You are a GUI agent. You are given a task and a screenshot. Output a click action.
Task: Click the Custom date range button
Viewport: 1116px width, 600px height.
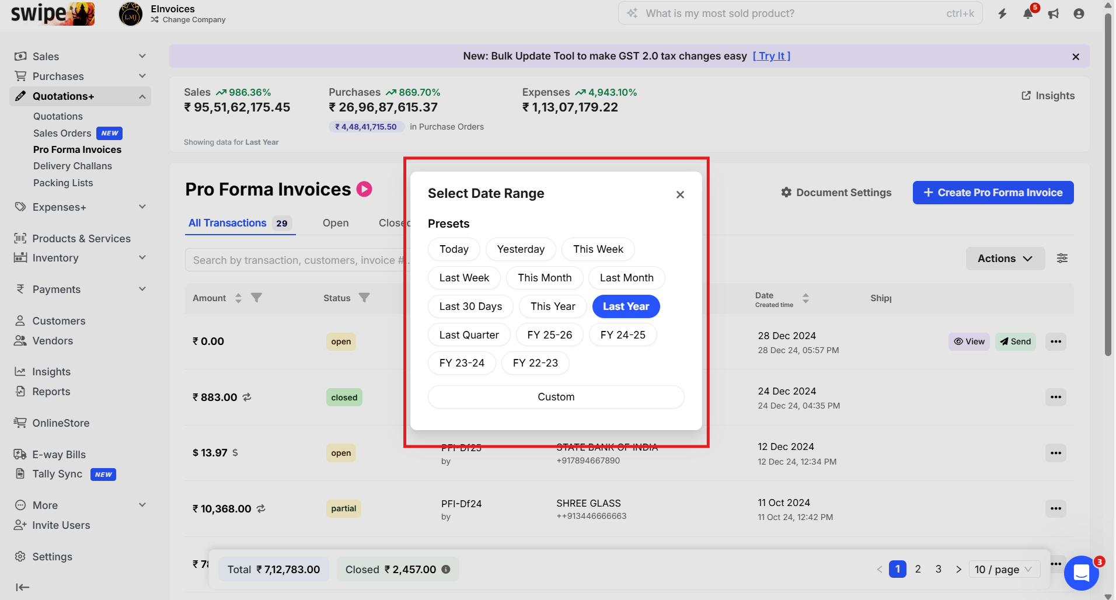pos(556,397)
